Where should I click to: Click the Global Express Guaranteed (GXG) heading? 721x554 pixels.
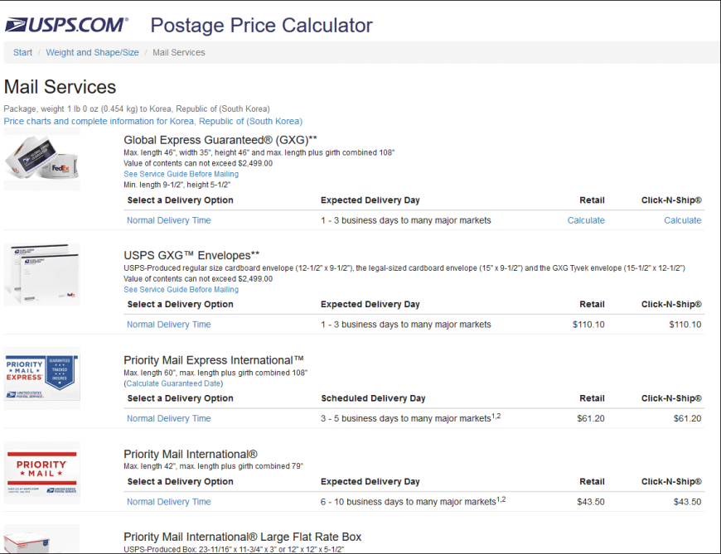click(220, 140)
